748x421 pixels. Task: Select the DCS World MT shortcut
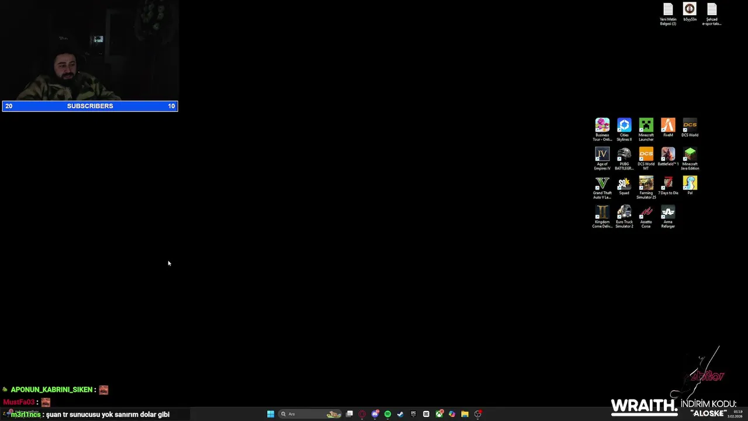tap(646, 158)
